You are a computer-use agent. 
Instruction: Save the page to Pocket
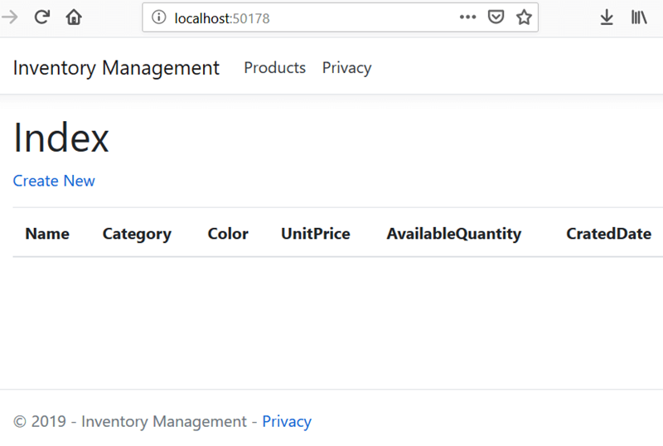point(496,17)
